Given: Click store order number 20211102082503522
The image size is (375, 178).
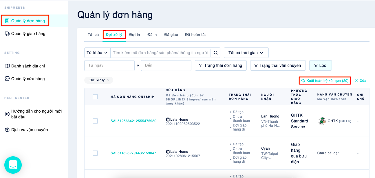Looking at the screenshot, I should coord(183,124).
